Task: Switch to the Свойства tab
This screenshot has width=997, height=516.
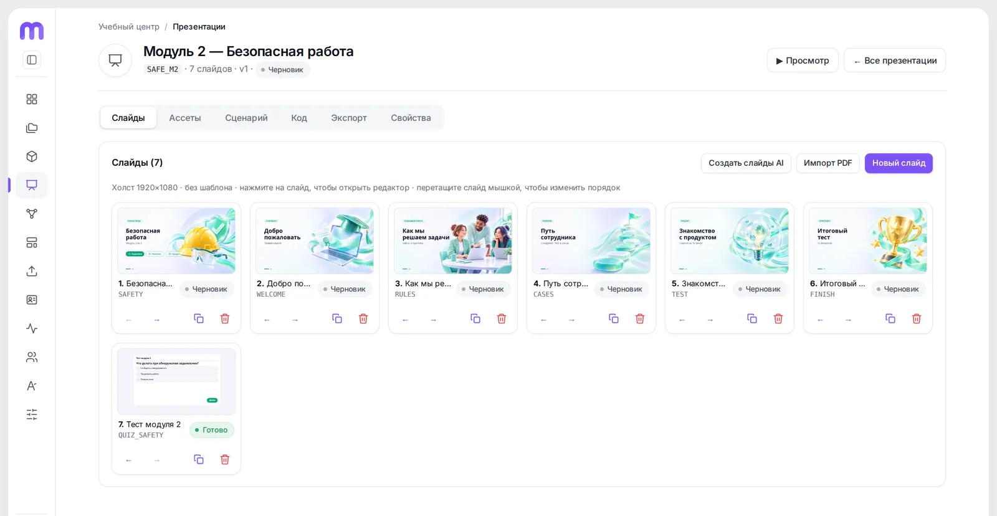Action: [x=411, y=118]
